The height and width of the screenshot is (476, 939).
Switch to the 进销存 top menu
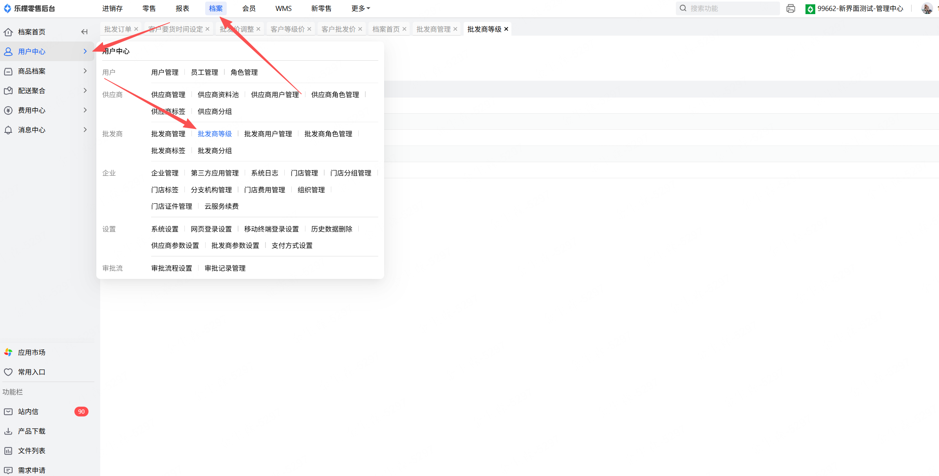112,8
